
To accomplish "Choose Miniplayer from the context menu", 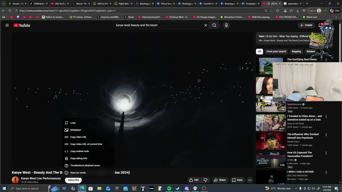I will click(x=89, y=130).
